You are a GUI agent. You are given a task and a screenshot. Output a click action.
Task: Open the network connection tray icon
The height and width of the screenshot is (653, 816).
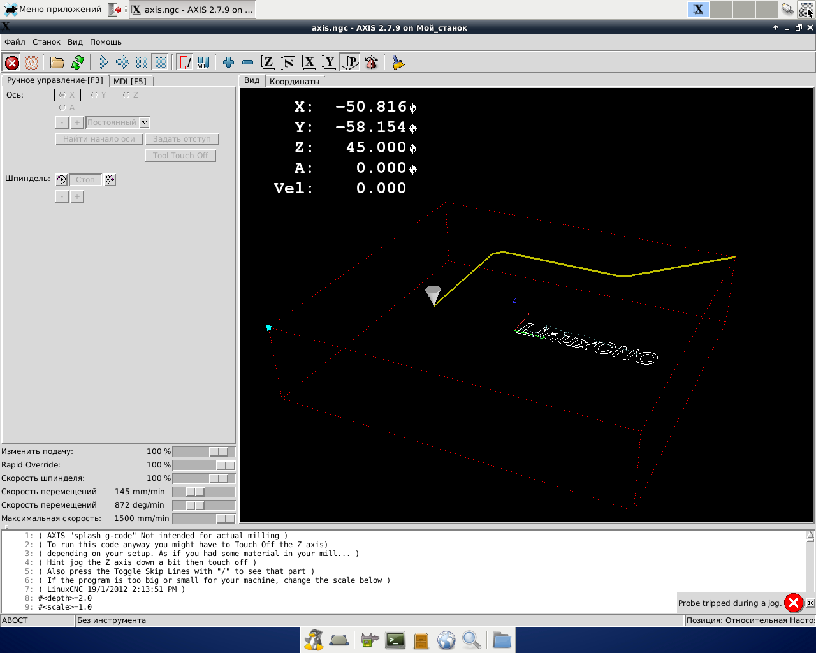pos(787,9)
